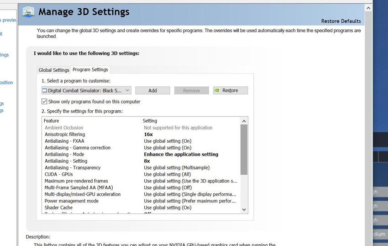Select the Power management mode feature
The image size is (388, 246).
coord(72,201)
